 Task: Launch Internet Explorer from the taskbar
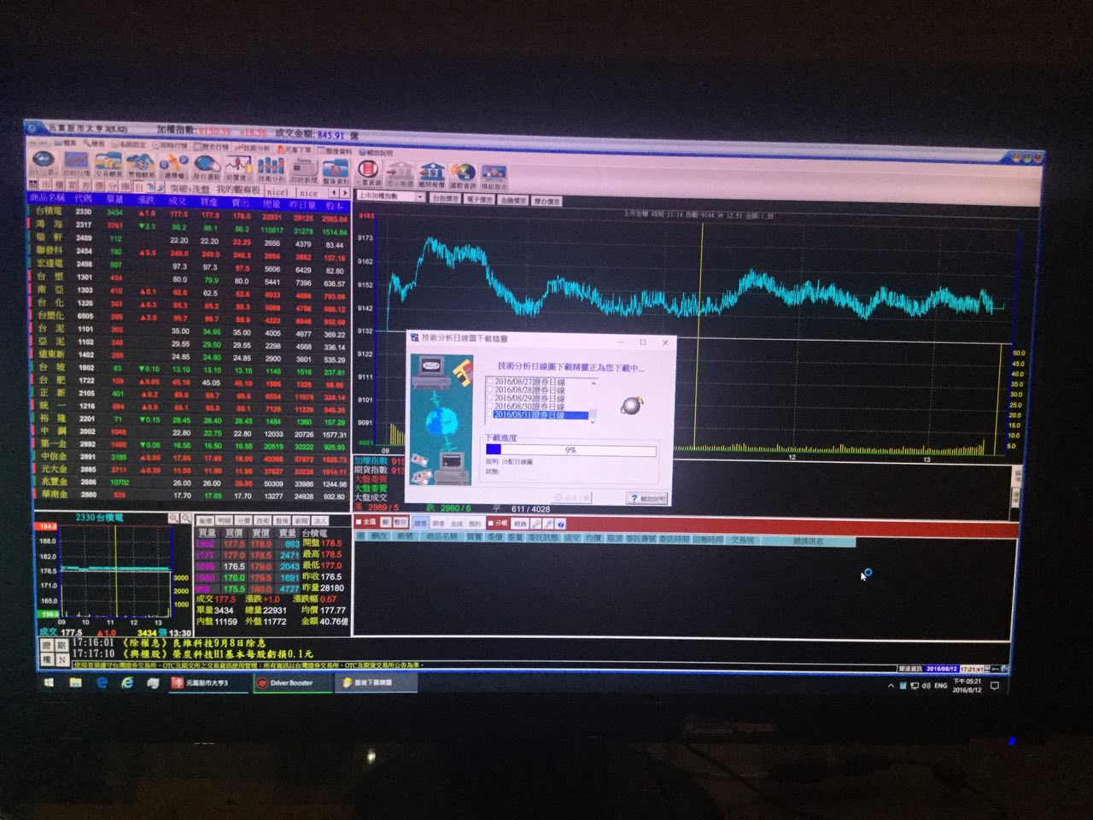click(x=127, y=682)
